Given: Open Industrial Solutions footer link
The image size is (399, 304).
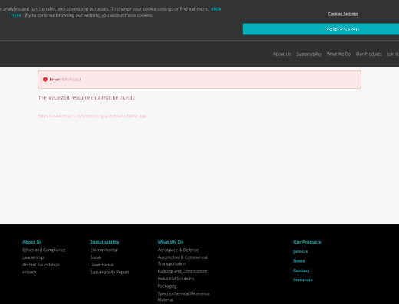Looking at the screenshot, I should click(176, 279).
